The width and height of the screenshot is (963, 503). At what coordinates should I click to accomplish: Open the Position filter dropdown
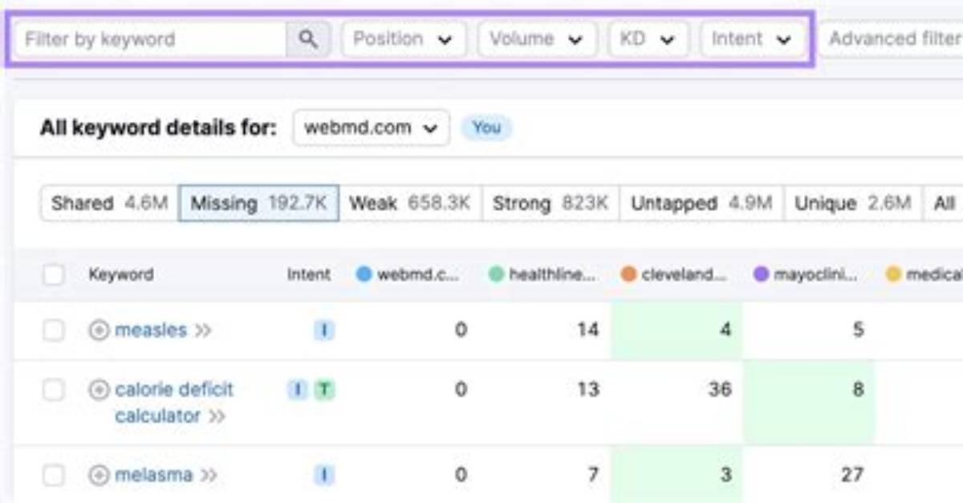click(404, 39)
